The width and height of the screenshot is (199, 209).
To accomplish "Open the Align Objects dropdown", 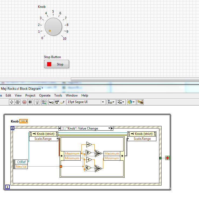I will pyautogui.click(x=111, y=102).
